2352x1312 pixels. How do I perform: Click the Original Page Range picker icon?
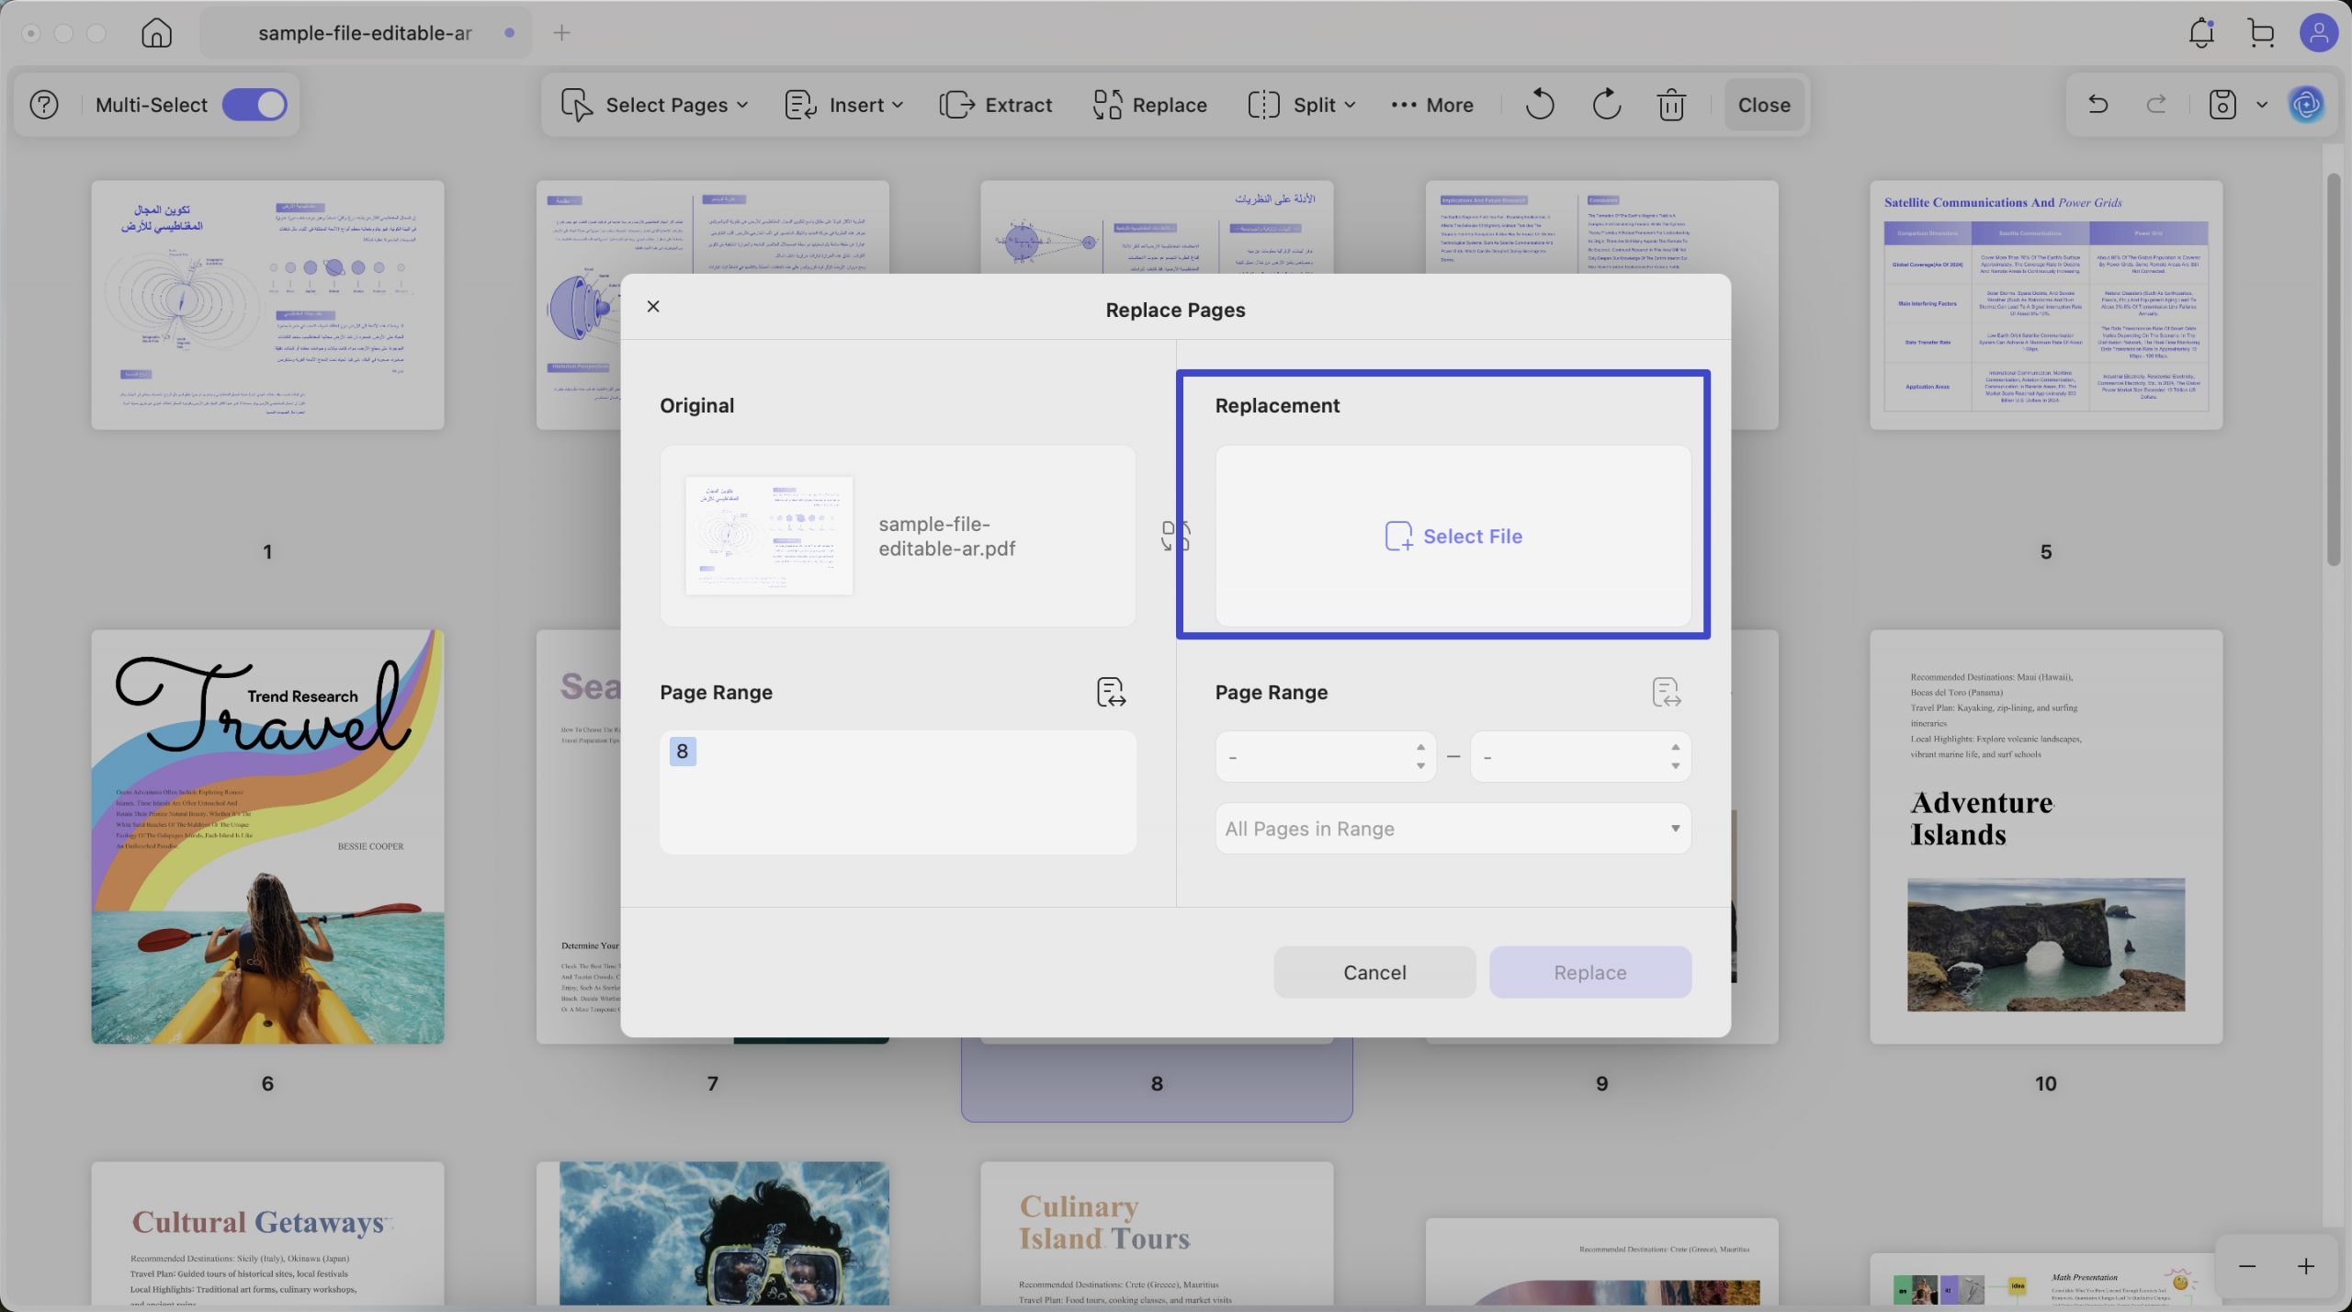pos(1111,692)
